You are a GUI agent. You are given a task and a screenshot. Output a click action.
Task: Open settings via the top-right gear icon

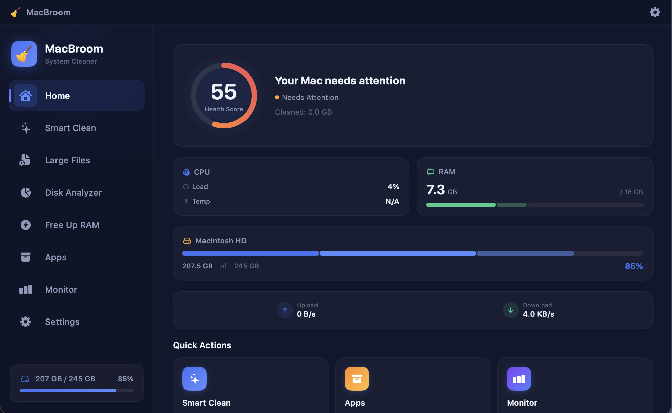(x=655, y=12)
